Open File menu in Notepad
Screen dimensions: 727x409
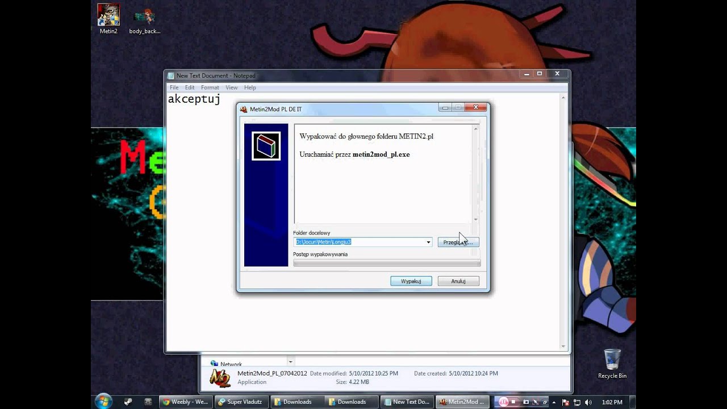click(174, 87)
